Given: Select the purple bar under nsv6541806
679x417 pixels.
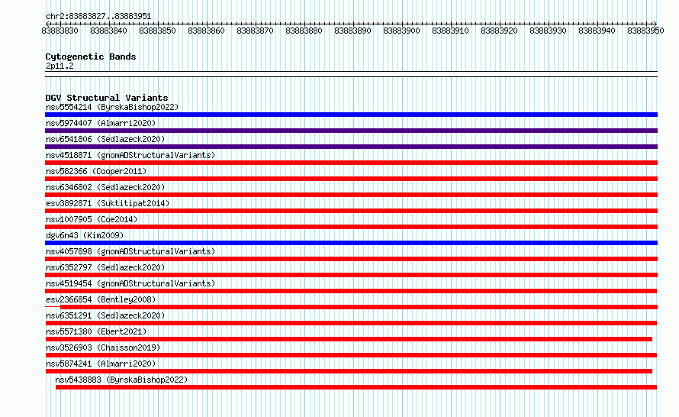Looking at the screenshot, I should 351,147.
